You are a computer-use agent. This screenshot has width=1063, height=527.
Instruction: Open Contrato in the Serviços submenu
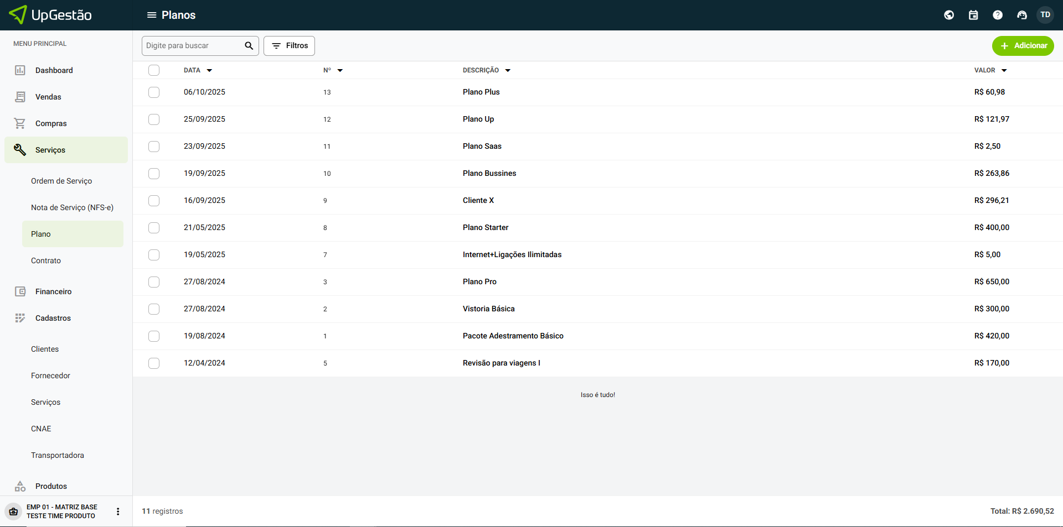(x=46, y=260)
